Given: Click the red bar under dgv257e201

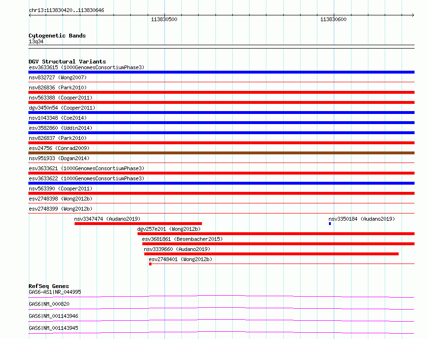Looking at the screenshot, I should [x=276, y=234].
